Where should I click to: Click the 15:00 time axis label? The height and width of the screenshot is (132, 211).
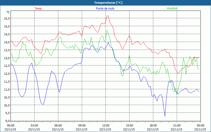tap(129, 126)
